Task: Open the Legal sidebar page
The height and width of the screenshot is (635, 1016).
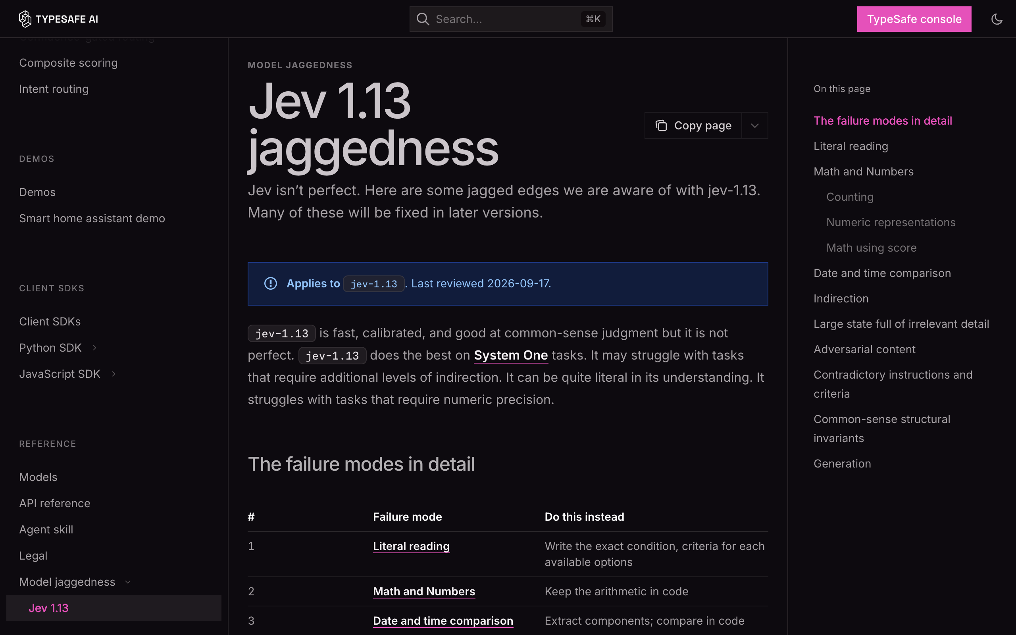Action: pyautogui.click(x=33, y=556)
